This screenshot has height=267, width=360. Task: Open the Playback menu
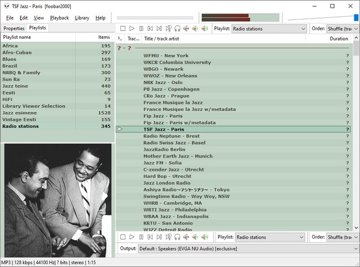[60, 17]
